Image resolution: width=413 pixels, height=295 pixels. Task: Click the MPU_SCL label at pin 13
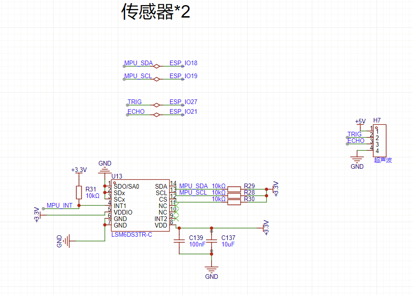tap(193, 192)
